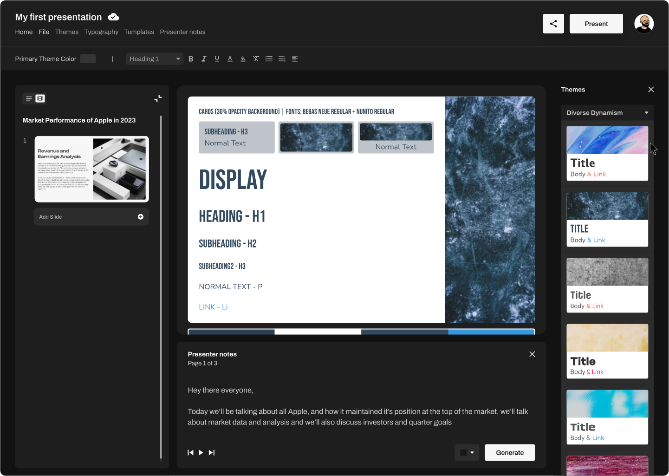The height and width of the screenshot is (476, 669).
Task: Skip to previous presenter note
Action: (x=190, y=453)
